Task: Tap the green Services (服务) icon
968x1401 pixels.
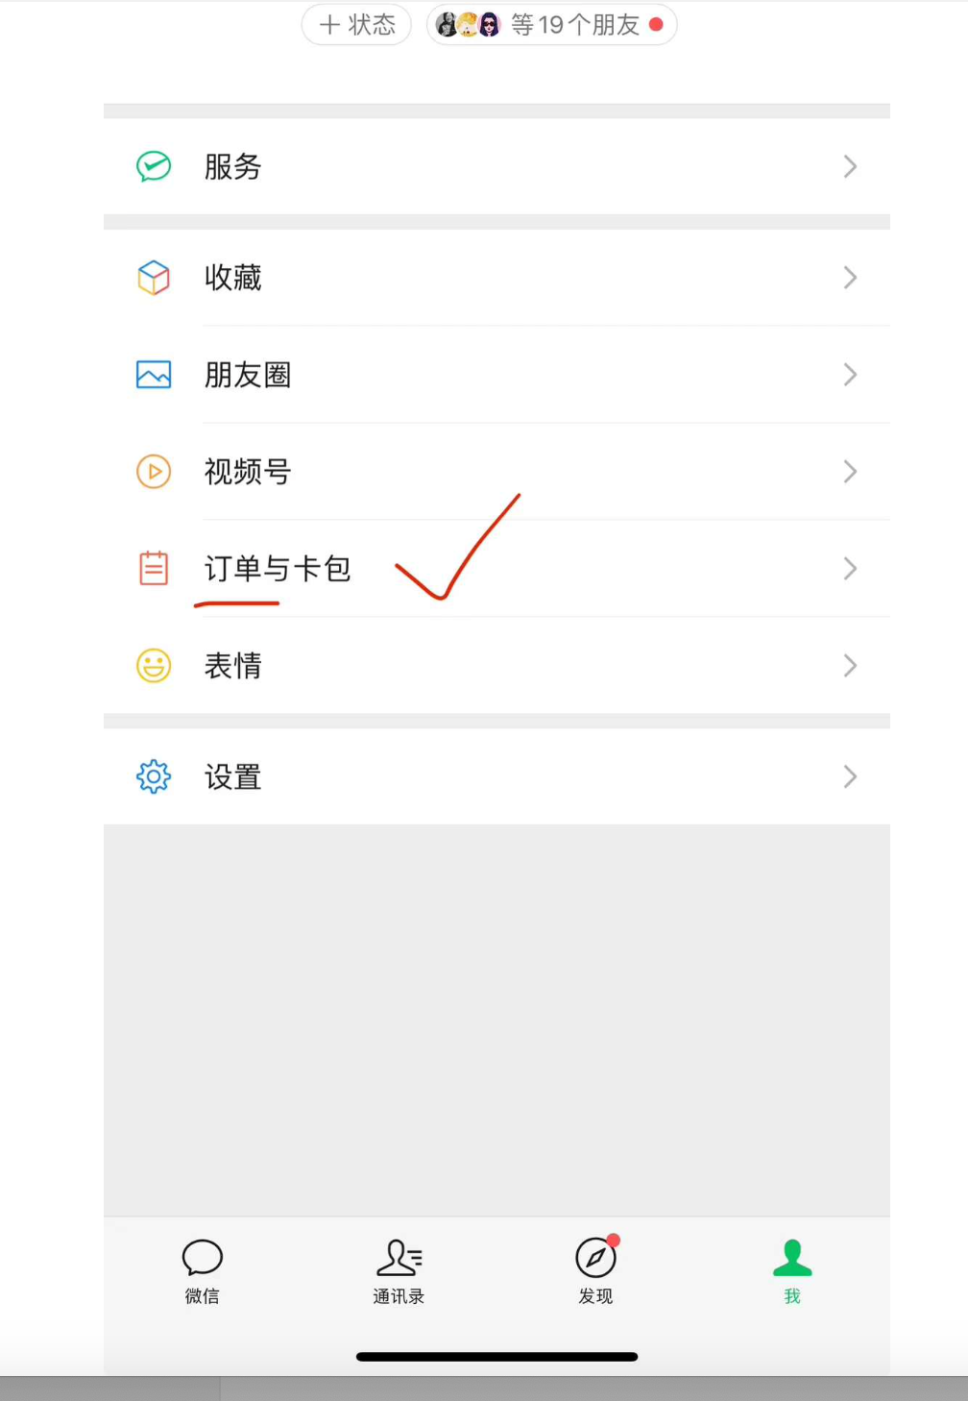Action: click(154, 166)
